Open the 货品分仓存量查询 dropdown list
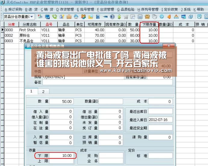This screenshot has height=166, width=208. click(32, 17)
